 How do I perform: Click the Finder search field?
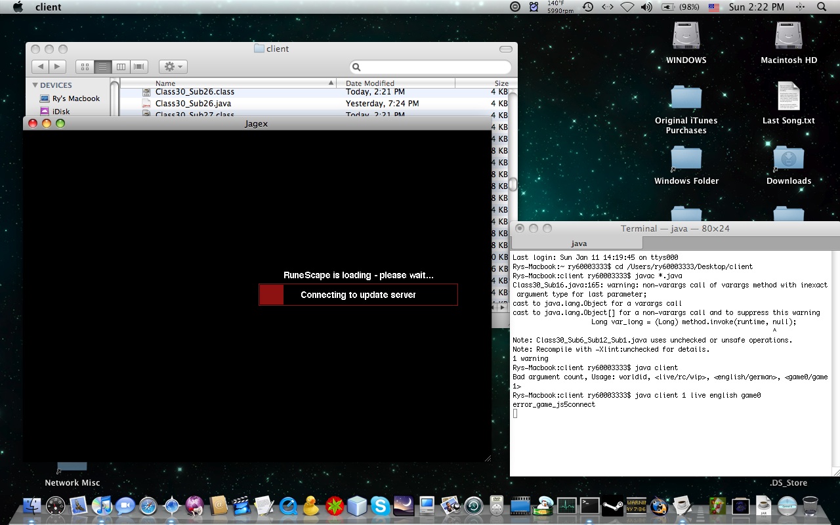pos(430,67)
